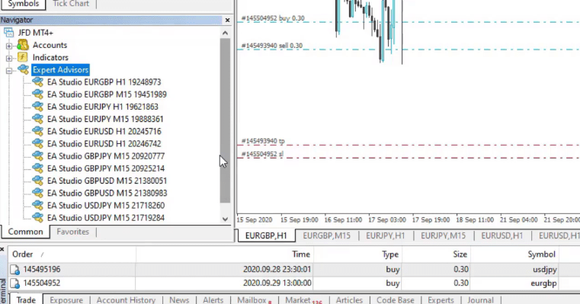Click icon of EA Studio EURGBP M15 19451989

[x=37, y=94]
